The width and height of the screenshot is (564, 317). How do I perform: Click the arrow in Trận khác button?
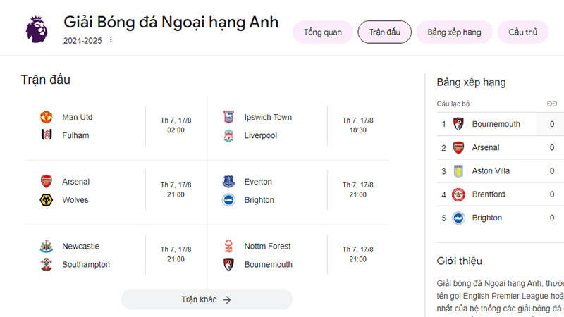point(226,300)
